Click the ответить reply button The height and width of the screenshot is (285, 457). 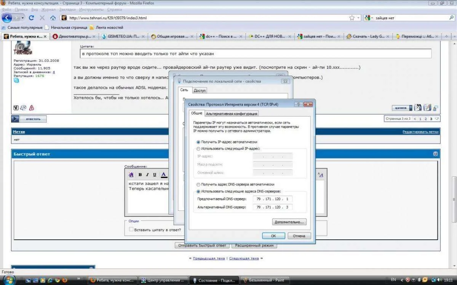point(29,119)
